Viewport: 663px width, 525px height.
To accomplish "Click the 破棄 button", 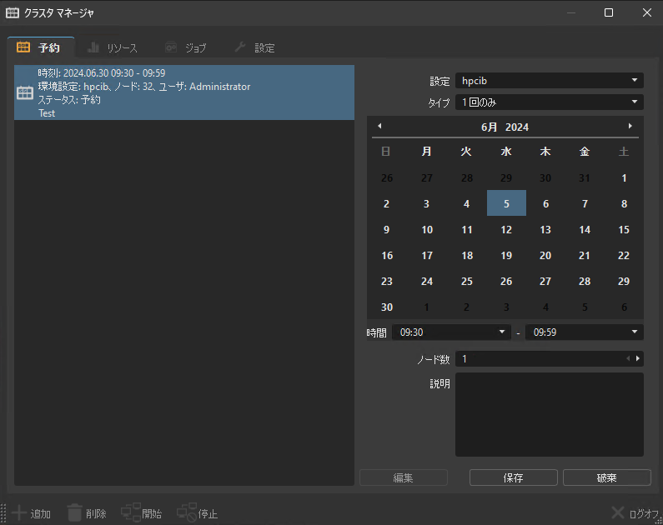I will point(607,477).
